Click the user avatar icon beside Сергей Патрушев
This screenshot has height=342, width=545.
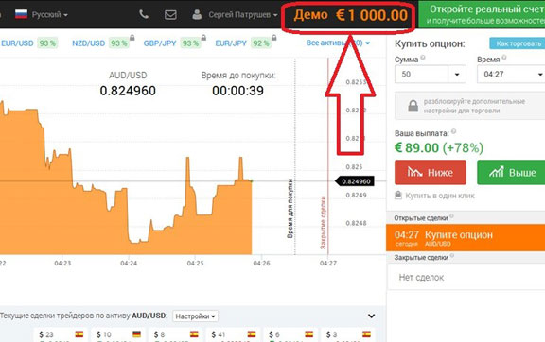pos(197,14)
